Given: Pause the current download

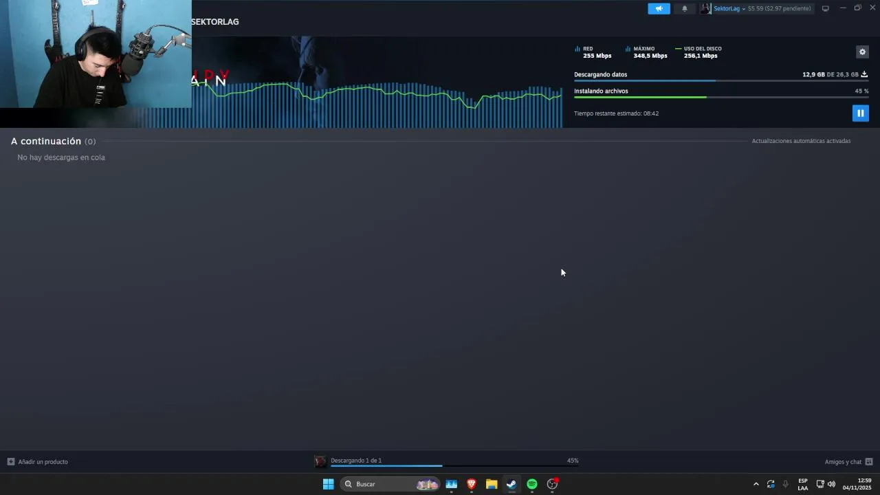Looking at the screenshot, I should click(x=860, y=113).
